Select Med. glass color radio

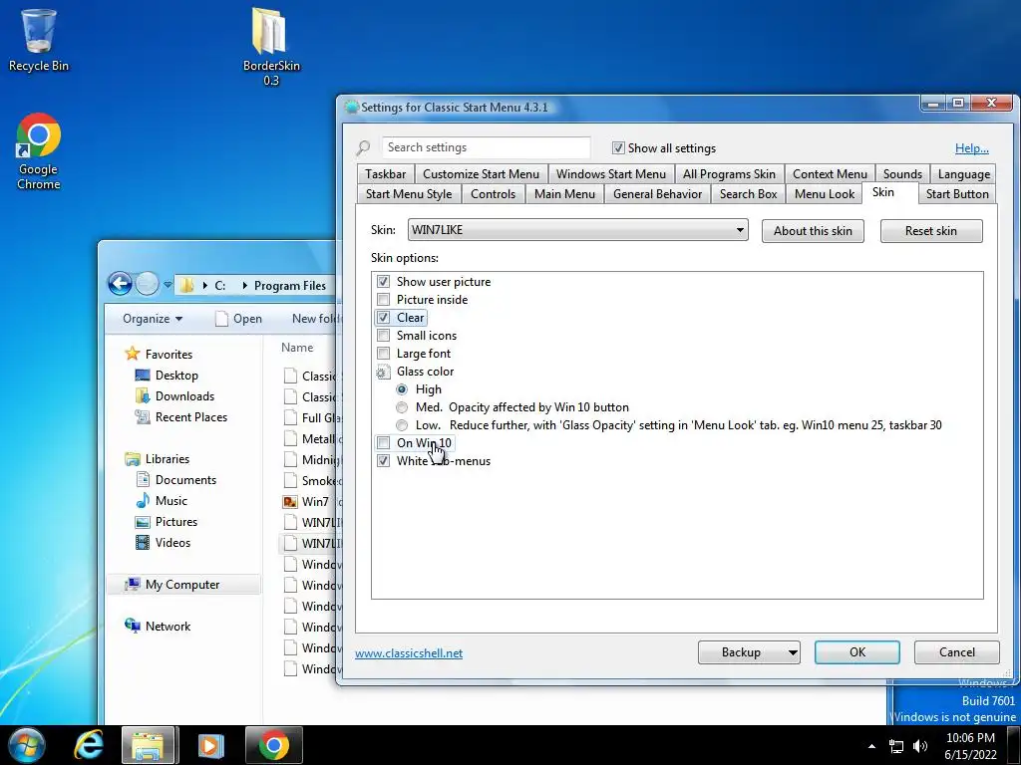pyautogui.click(x=402, y=407)
